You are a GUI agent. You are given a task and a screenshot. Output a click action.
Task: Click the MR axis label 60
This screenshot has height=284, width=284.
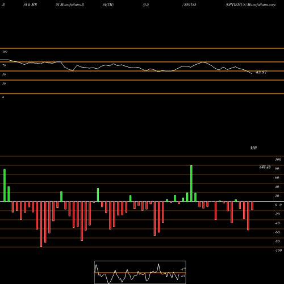(x=277, y=178)
